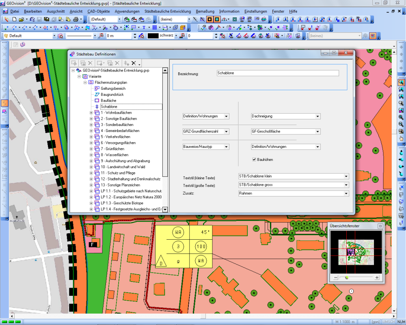This screenshot has width=406, height=325.
Task: Click the New document icon in toolbar
Action: [x=14, y=19]
